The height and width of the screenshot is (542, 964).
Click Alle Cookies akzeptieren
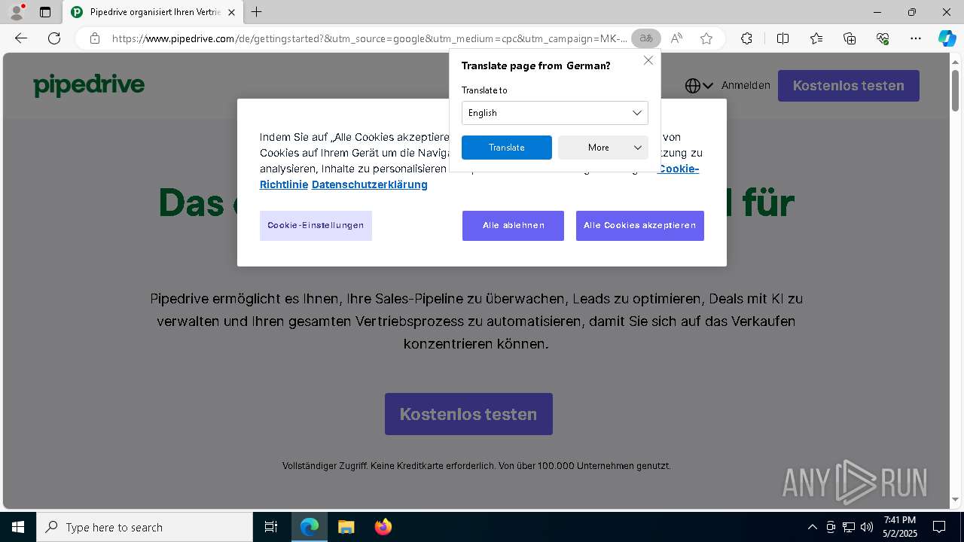(640, 226)
